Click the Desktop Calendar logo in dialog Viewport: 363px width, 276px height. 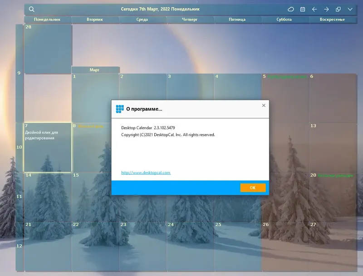click(120, 109)
